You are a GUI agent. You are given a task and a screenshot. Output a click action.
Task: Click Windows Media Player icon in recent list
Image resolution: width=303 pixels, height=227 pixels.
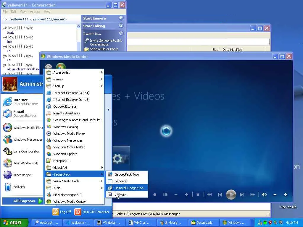pos(7,128)
